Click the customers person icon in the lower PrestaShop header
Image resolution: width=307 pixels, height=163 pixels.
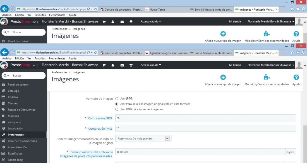pos(113,65)
